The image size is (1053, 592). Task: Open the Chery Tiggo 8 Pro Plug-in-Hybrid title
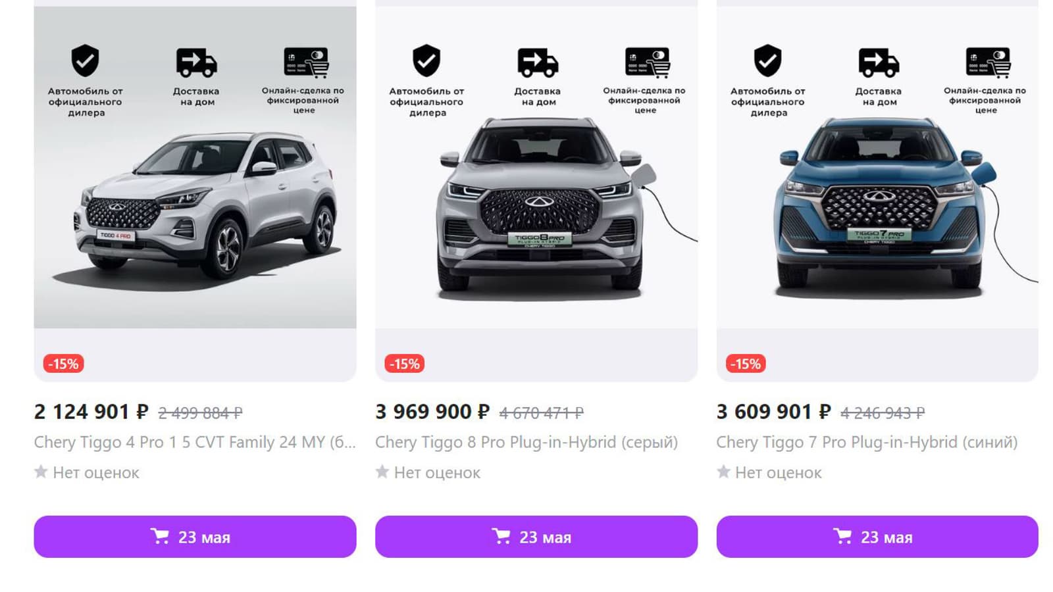[x=526, y=442]
